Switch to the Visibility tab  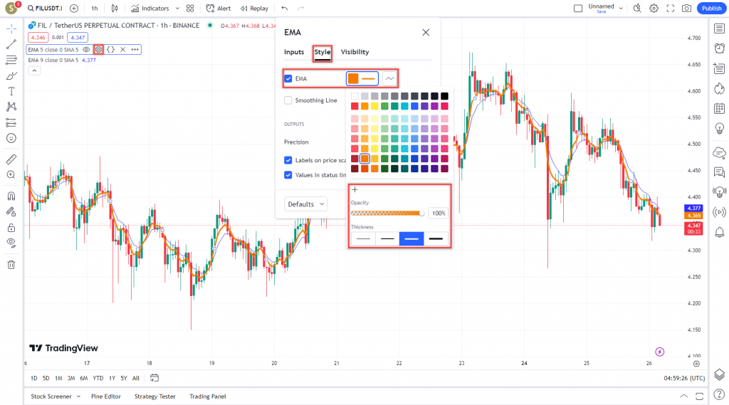355,52
